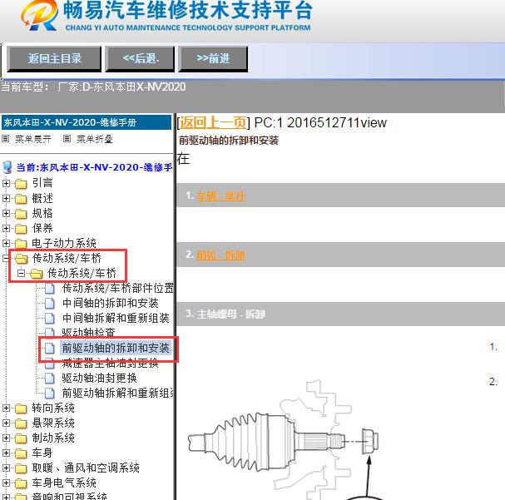Click the 菜单展开 list icon
Image resolution: width=505 pixels, height=500 pixels.
tap(6, 139)
